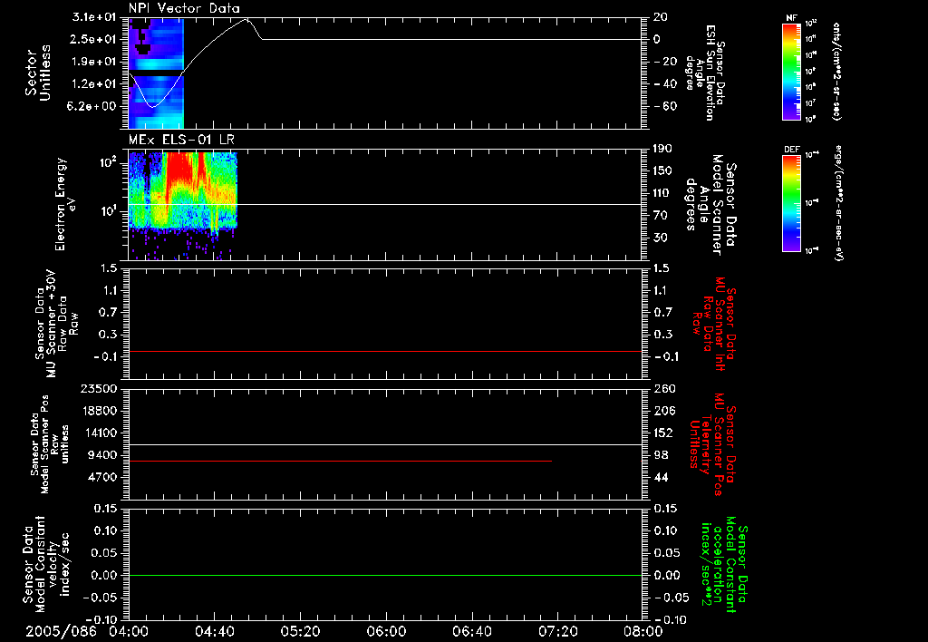Click the 'Electron Energy eV' axis label

64,204
